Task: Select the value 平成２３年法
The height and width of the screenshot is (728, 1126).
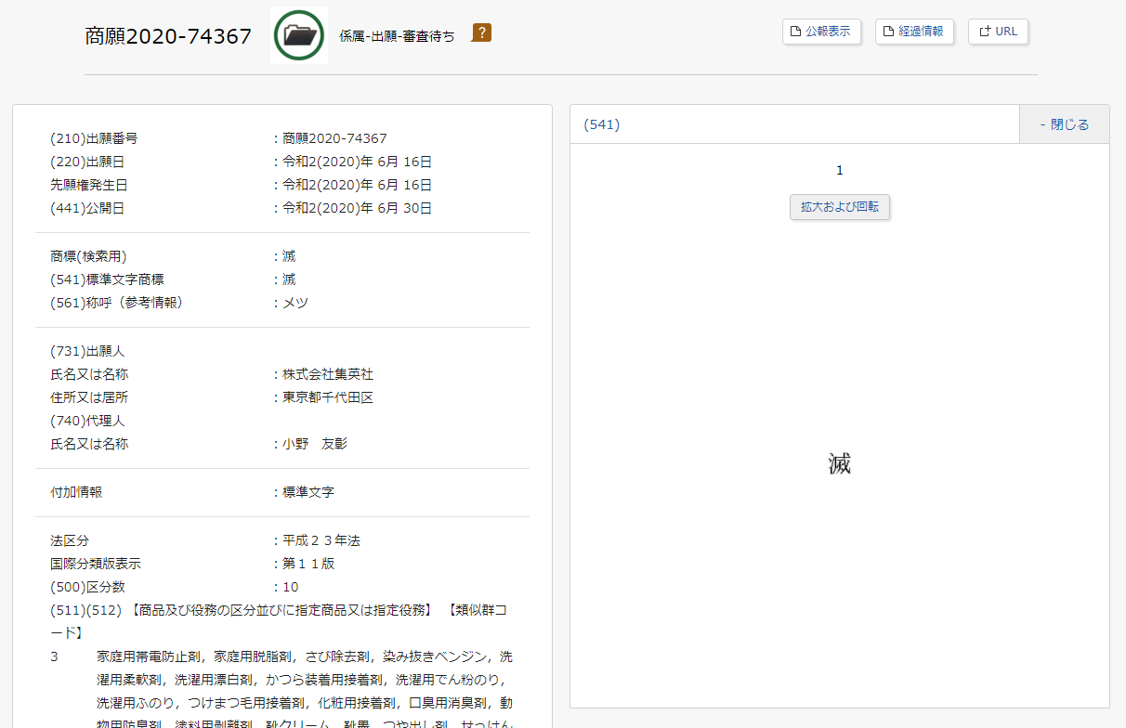Action: click(x=321, y=540)
